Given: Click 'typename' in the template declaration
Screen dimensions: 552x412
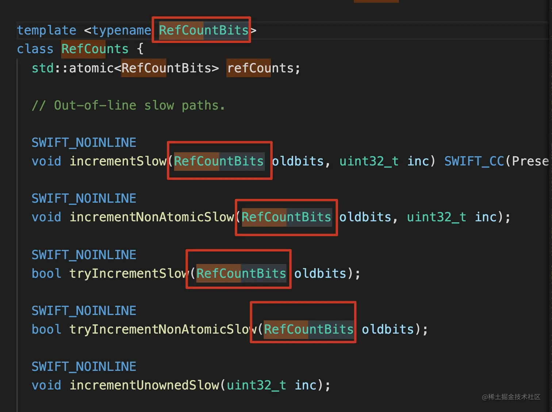Looking at the screenshot, I should (x=121, y=30).
